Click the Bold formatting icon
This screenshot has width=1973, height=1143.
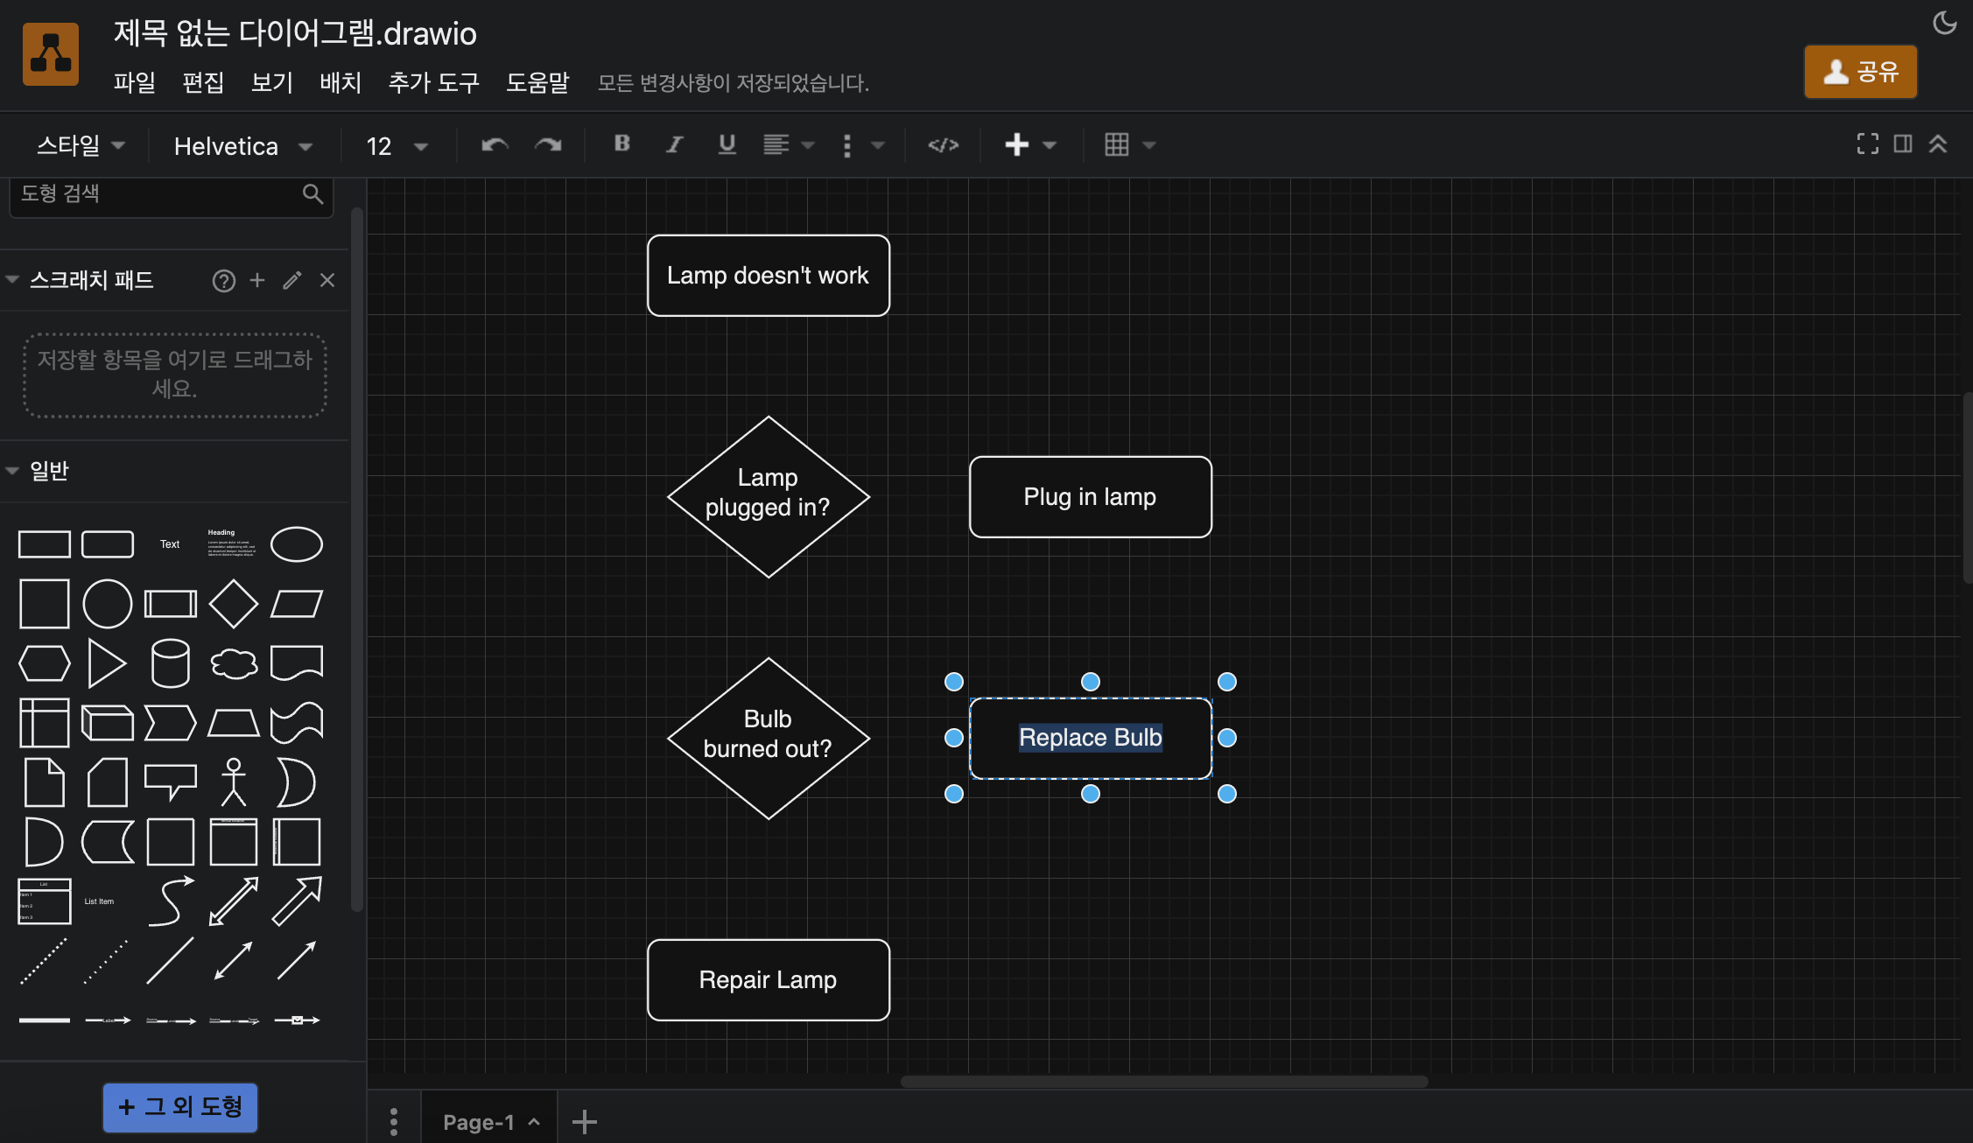621,144
